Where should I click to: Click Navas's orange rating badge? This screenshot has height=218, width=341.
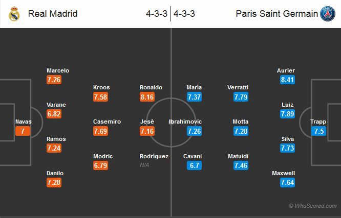pyautogui.click(x=23, y=131)
